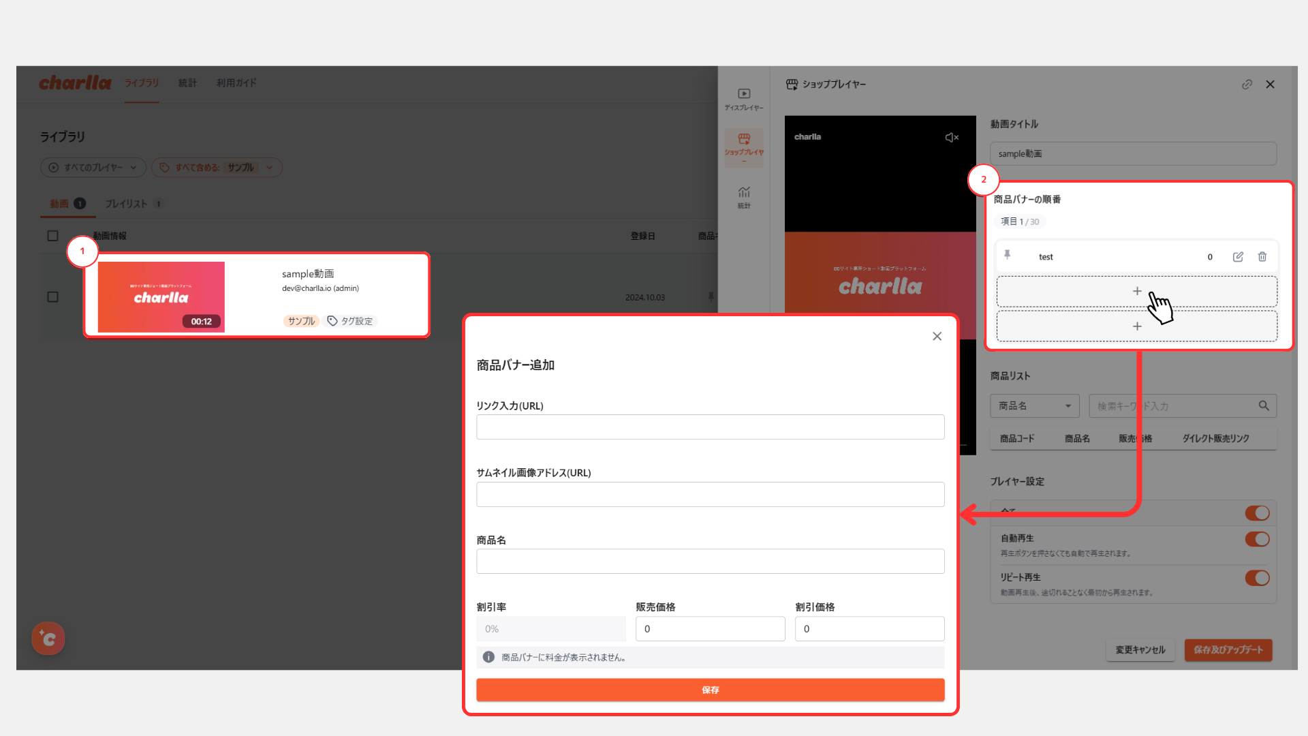This screenshot has height=736, width=1308.
Task: Click the info icon in price notice
Action: coord(488,658)
